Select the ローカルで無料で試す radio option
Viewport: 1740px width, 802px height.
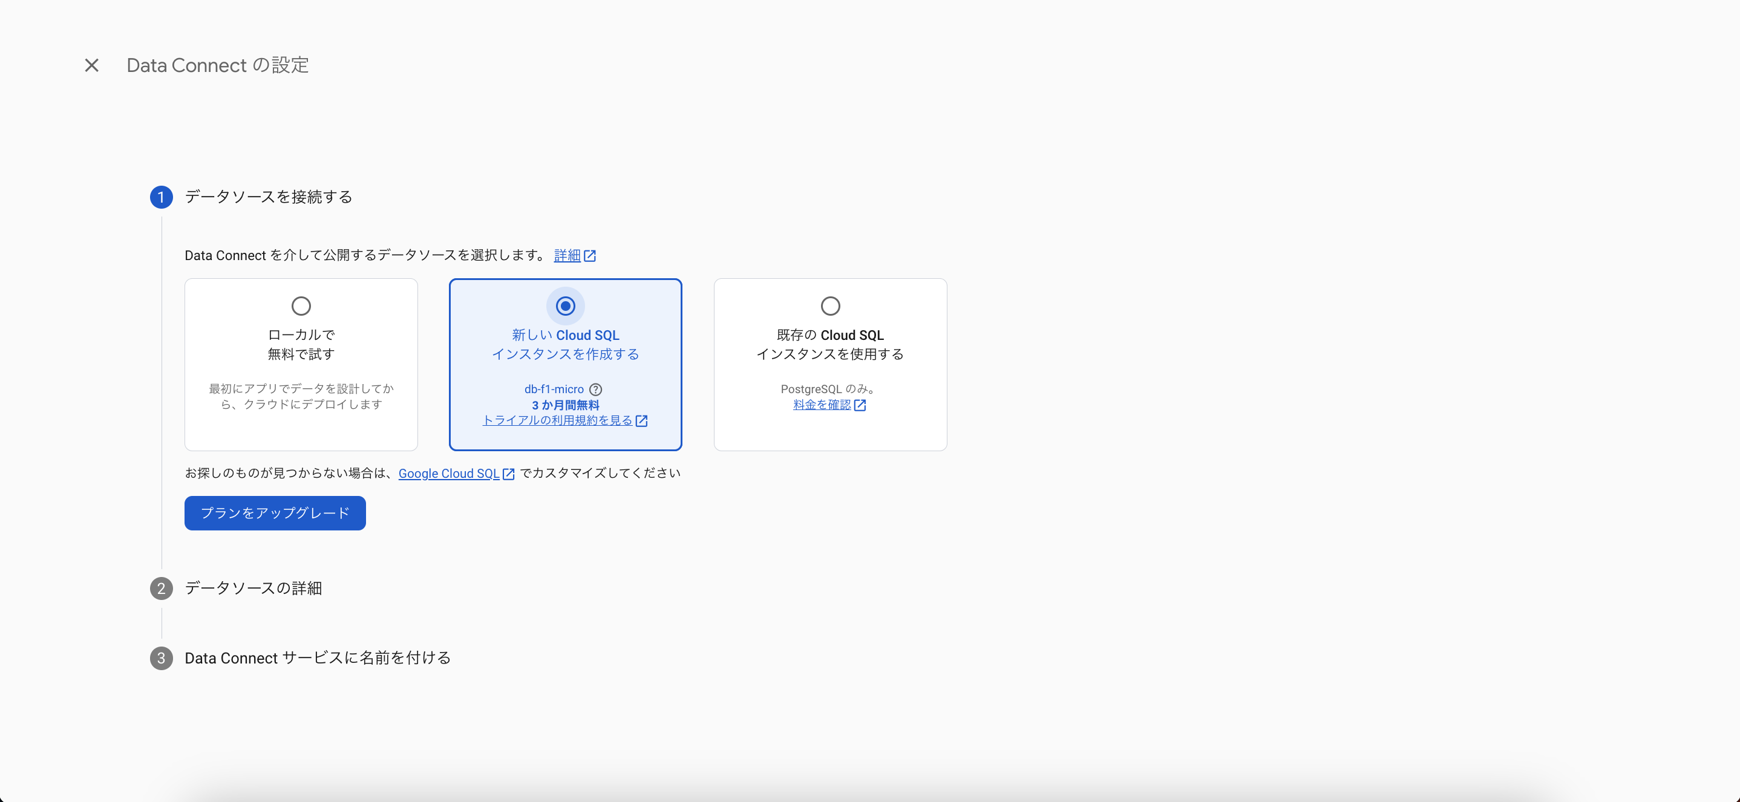[301, 306]
